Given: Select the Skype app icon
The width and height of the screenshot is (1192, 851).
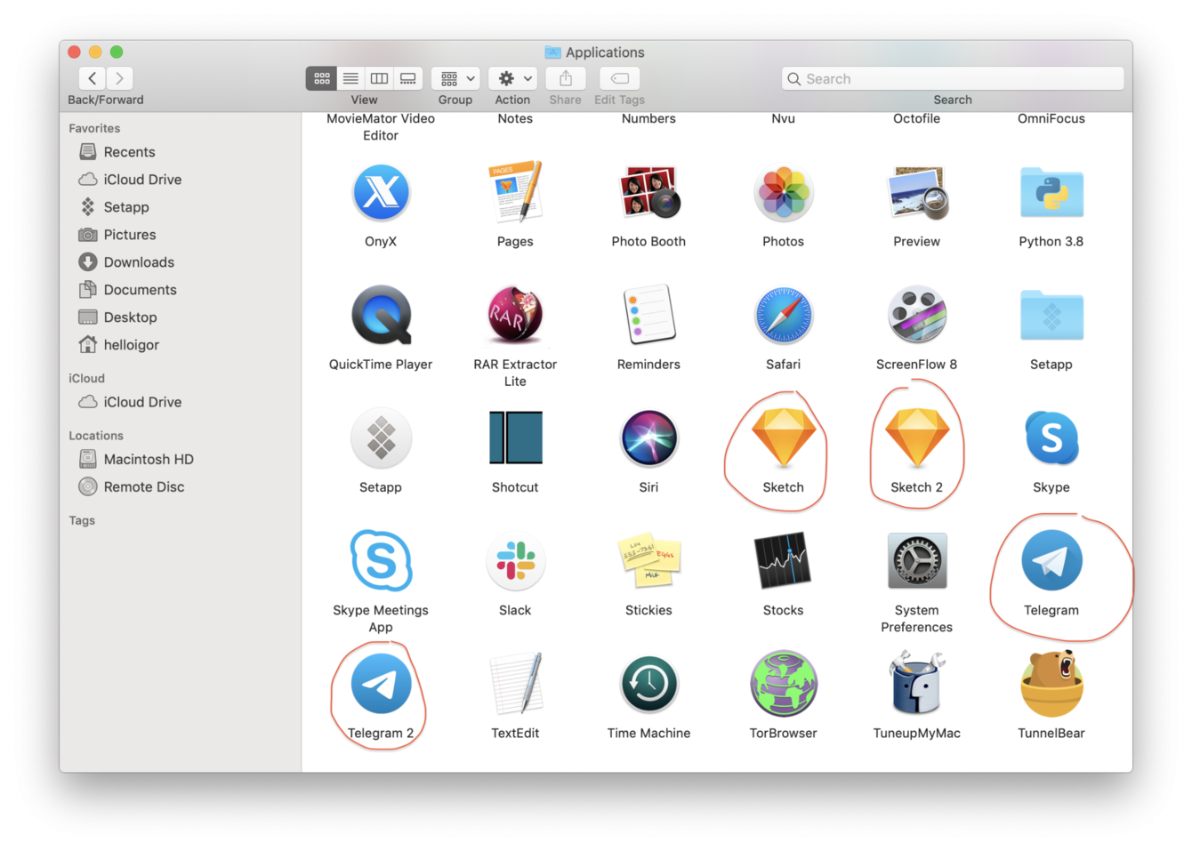Looking at the screenshot, I should 1051,438.
